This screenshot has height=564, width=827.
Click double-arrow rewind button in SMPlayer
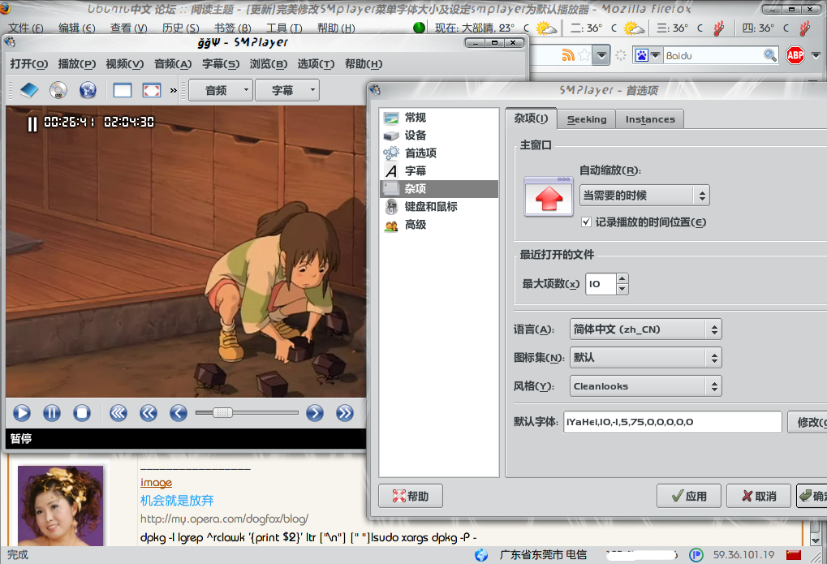(x=149, y=413)
